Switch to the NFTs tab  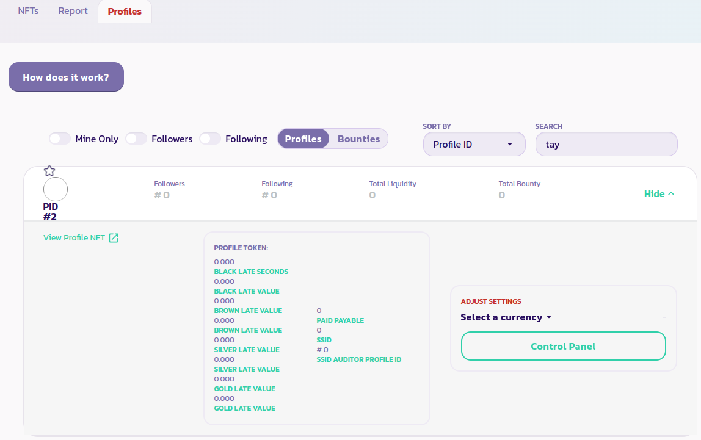click(28, 11)
